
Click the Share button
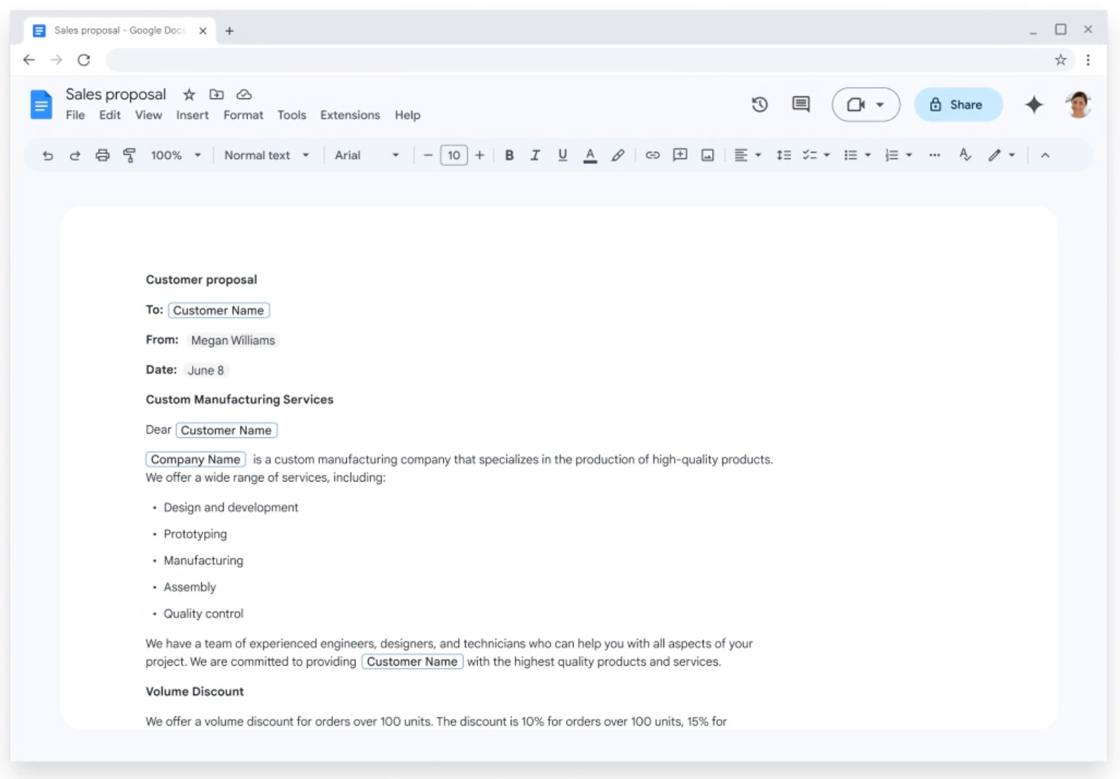(958, 105)
